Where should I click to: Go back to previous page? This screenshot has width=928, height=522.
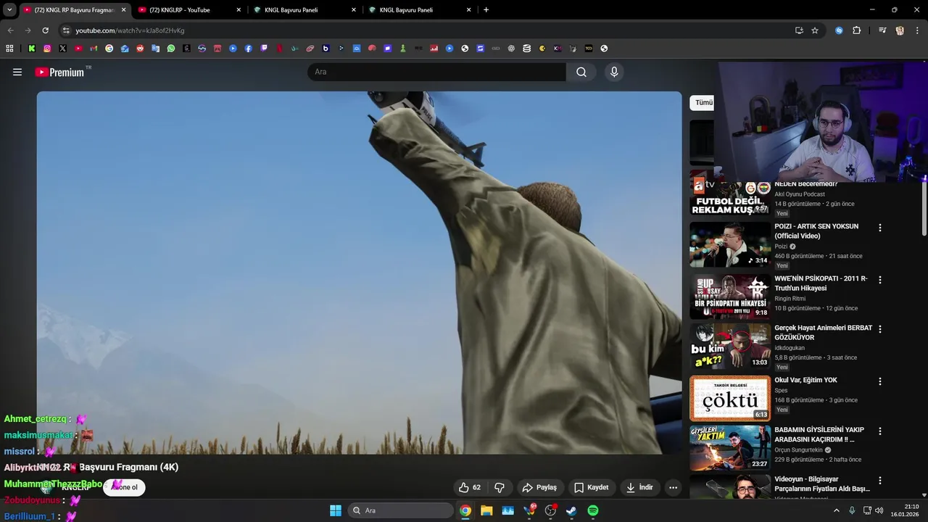10,30
